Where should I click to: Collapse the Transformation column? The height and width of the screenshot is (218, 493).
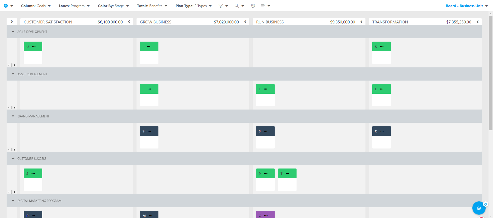478,22
